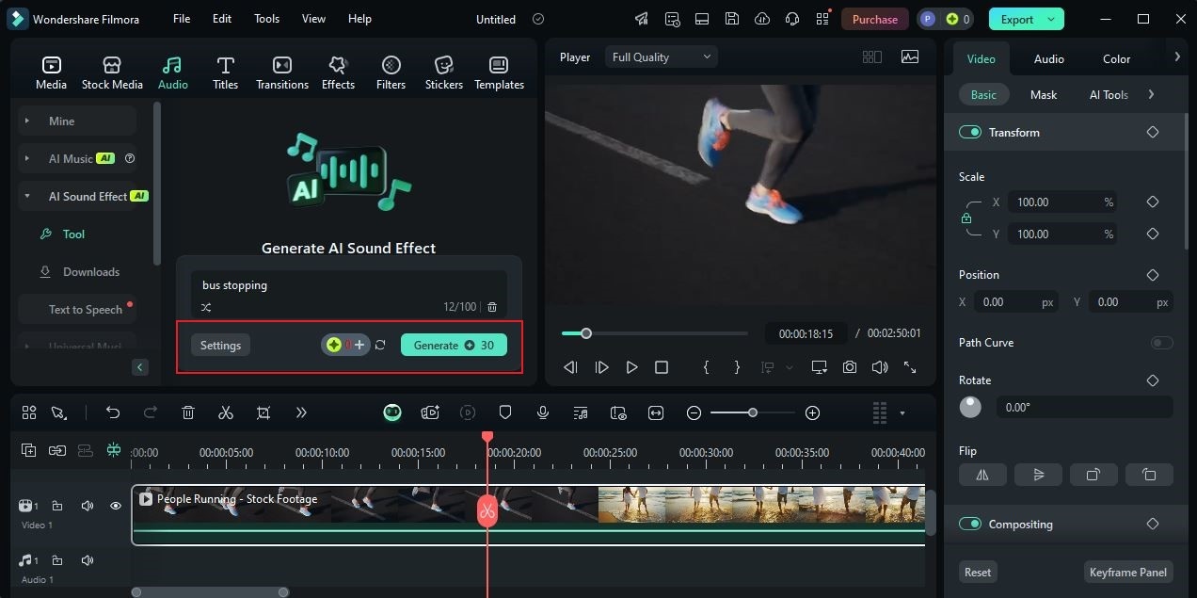Open the Filters tab
1197x598 pixels.
(391, 73)
